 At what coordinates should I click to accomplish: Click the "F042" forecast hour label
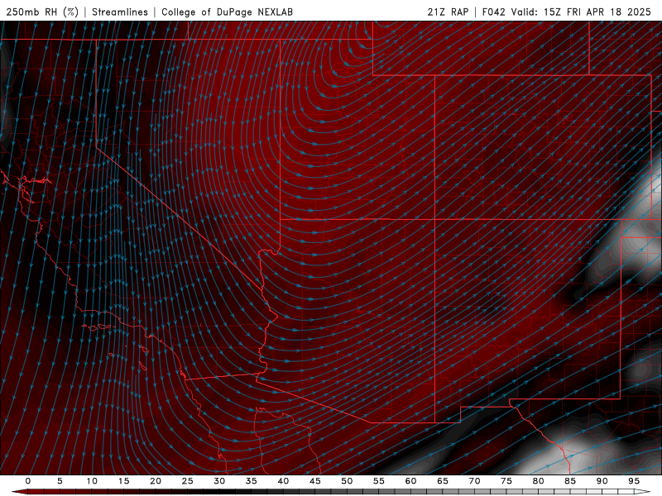tap(493, 12)
